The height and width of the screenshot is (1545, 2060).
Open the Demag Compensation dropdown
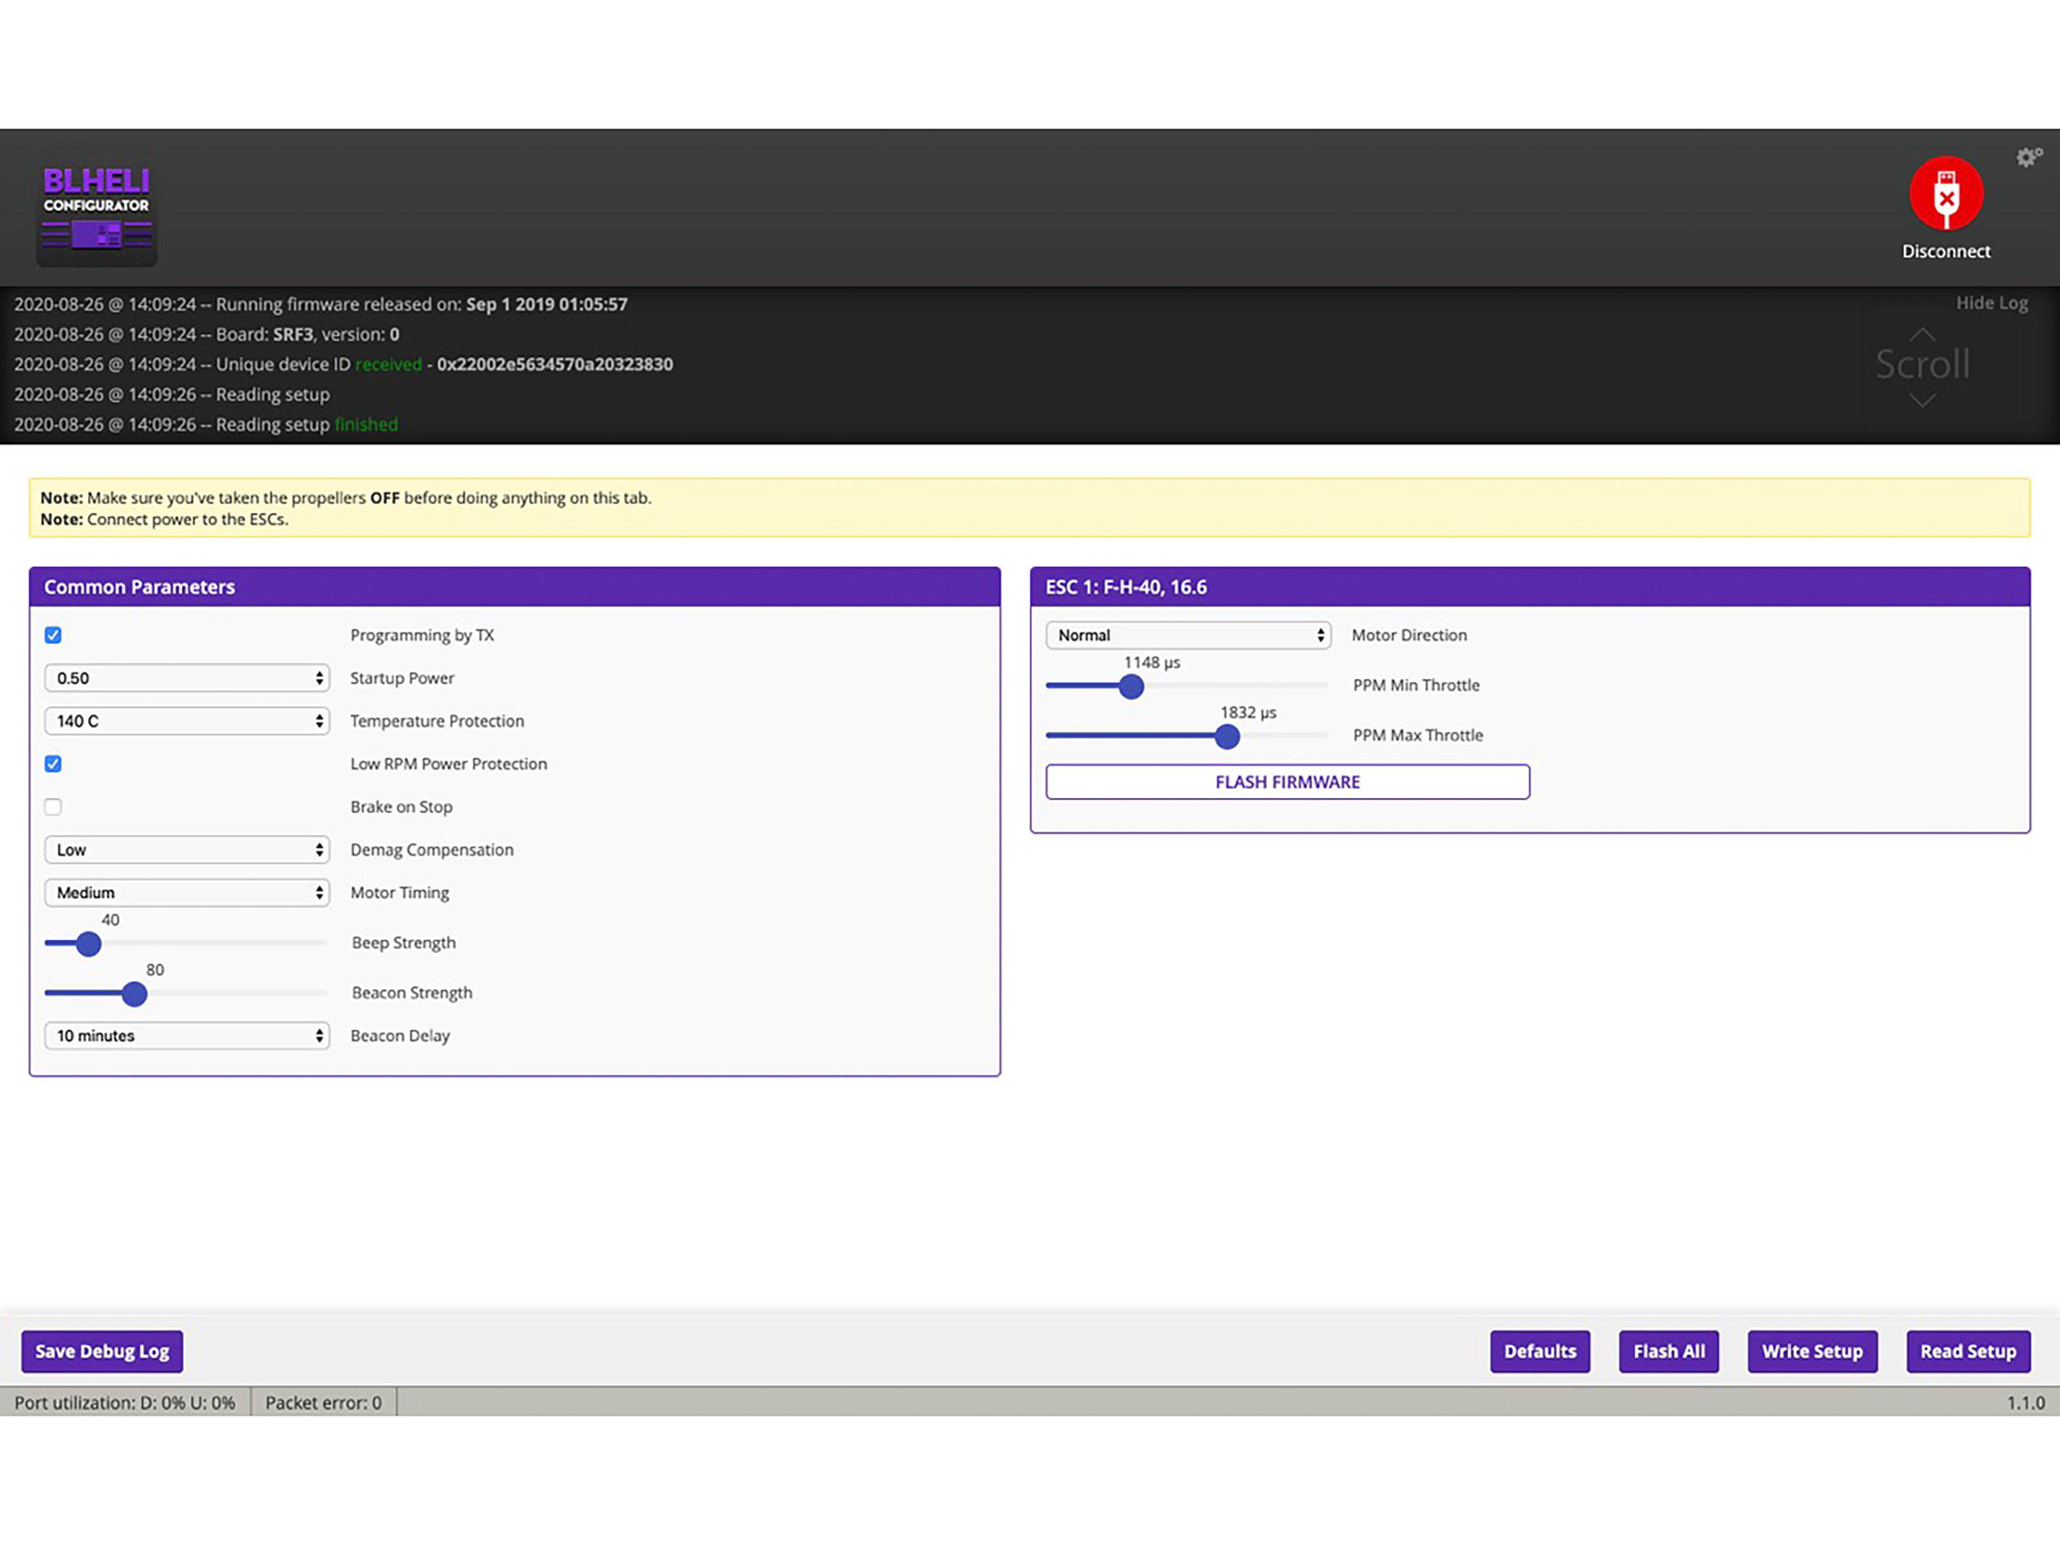(186, 849)
